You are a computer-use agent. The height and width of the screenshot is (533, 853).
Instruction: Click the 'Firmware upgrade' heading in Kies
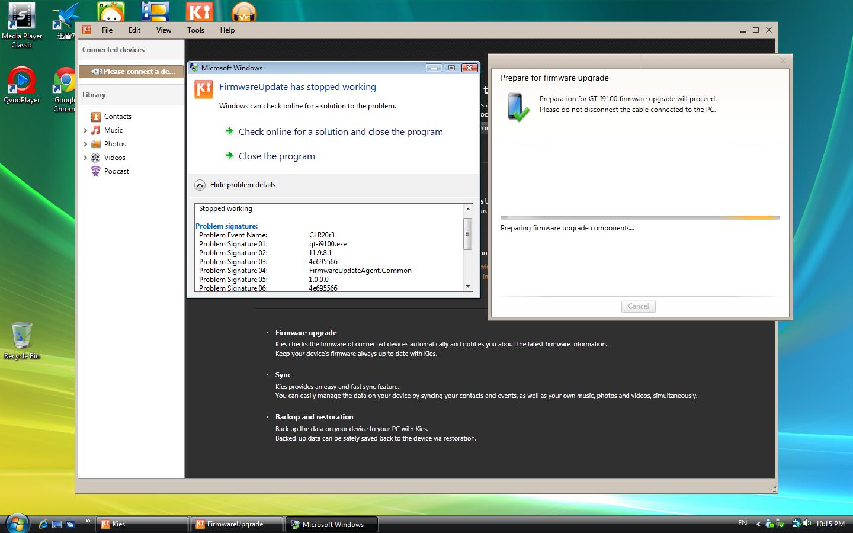[x=306, y=333]
